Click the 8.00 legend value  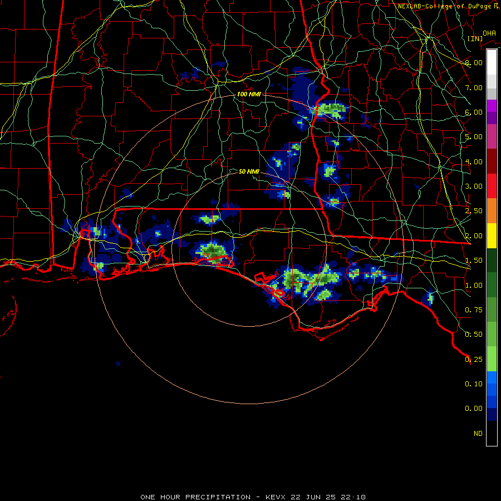click(x=474, y=62)
